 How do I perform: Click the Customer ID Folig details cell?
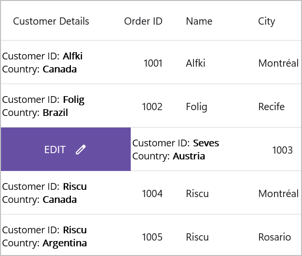[x=43, y=106]
